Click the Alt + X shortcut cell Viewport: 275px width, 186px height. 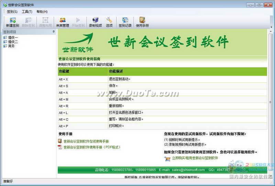[x=83, y=79]
